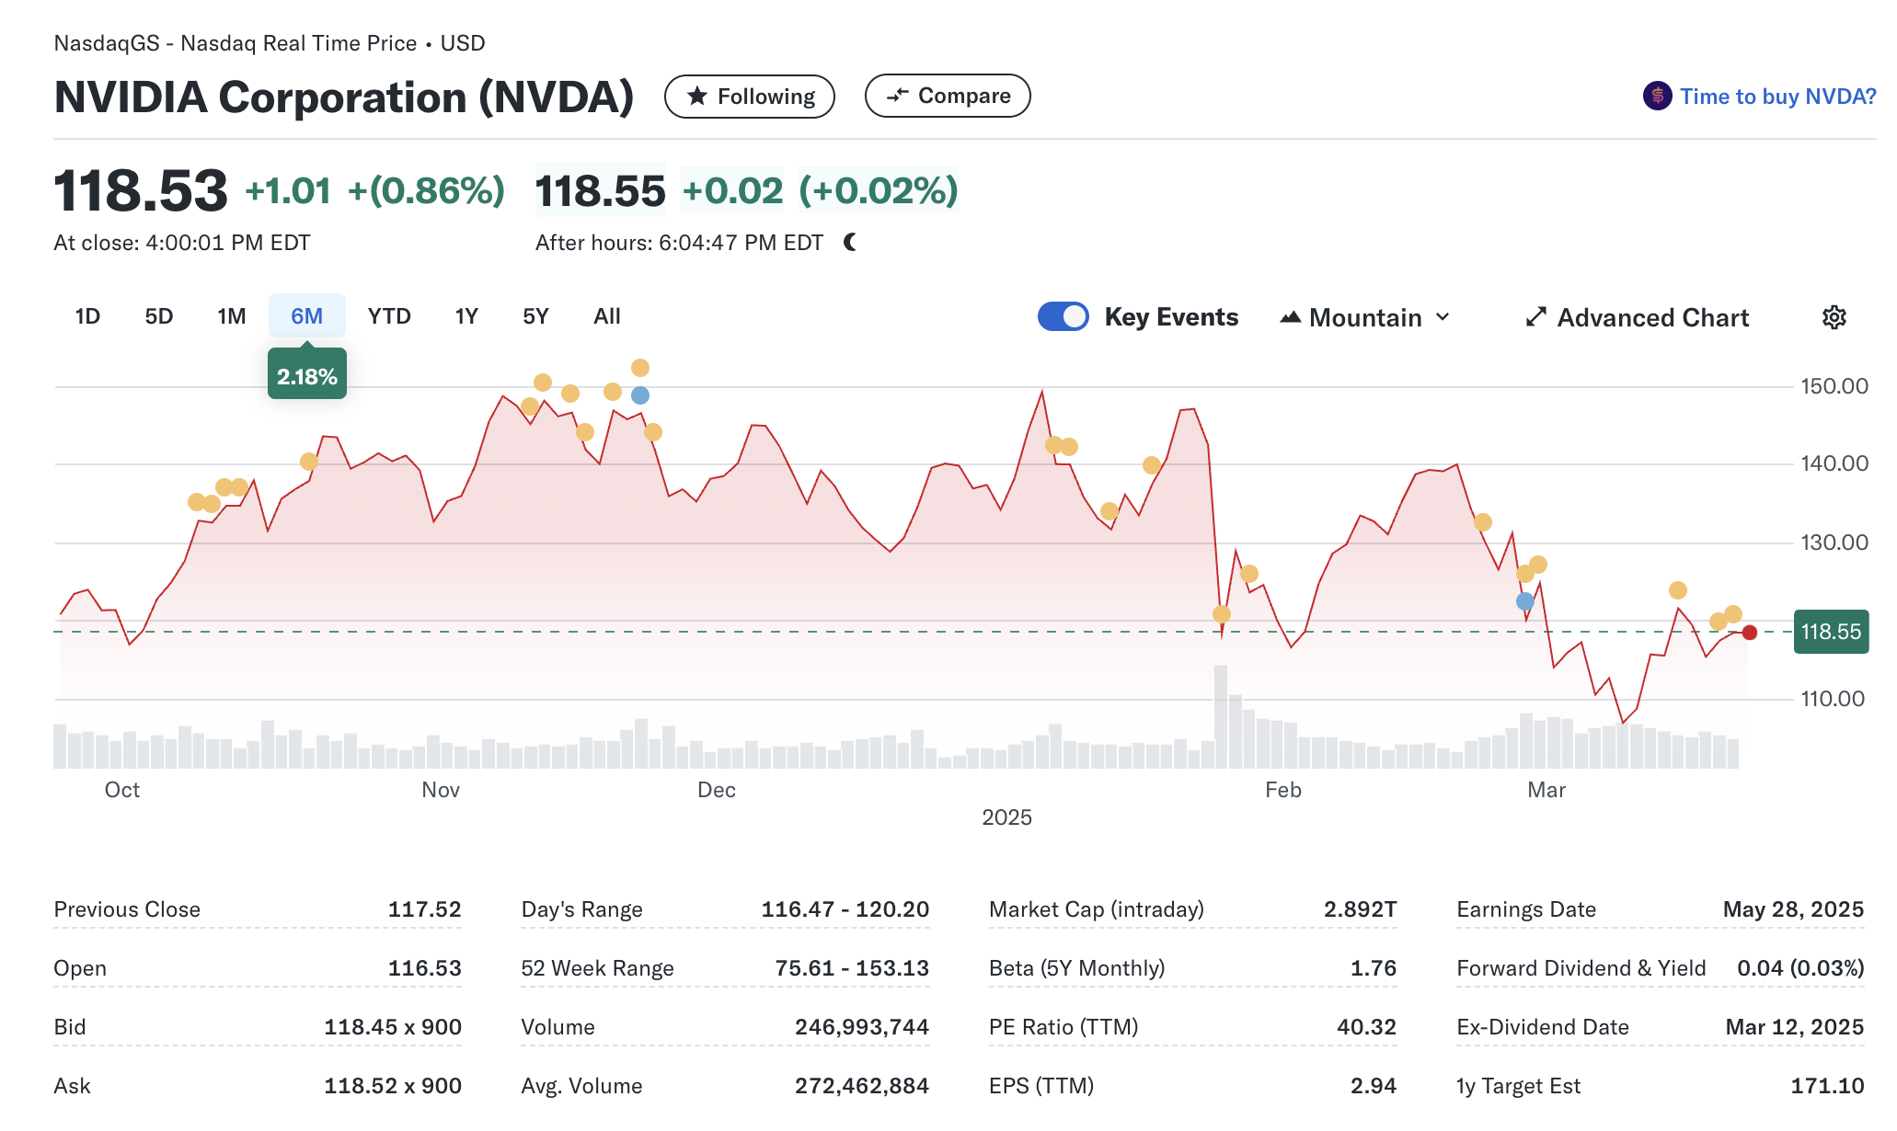
Task: Show the All time range
Action: click(x=607, y=316)
